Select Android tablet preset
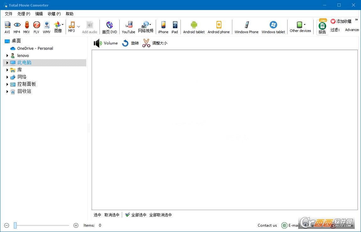Image resolution: width=361 pixels, height=232 pixels. [x=194, y=27]
